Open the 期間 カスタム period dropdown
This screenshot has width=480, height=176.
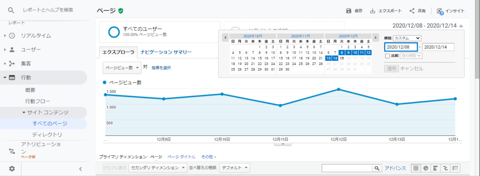click(407, 38)
